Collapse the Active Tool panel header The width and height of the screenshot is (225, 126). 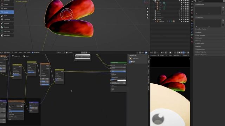133,55
